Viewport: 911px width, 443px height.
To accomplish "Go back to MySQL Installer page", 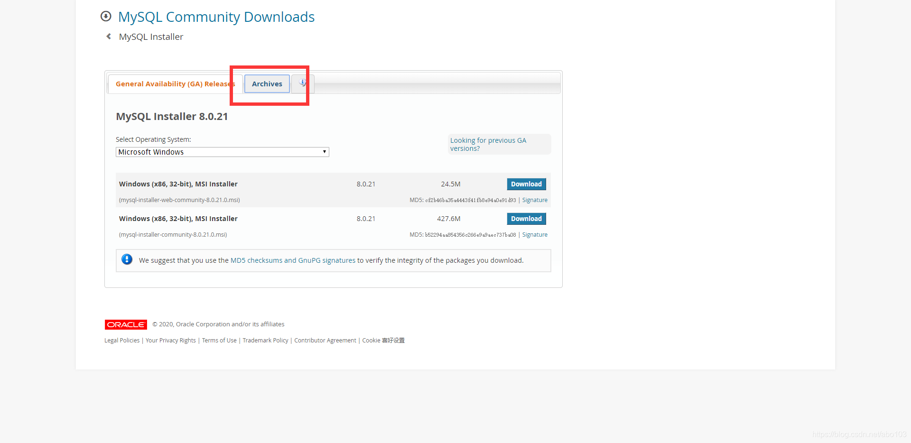I will 151,37.
